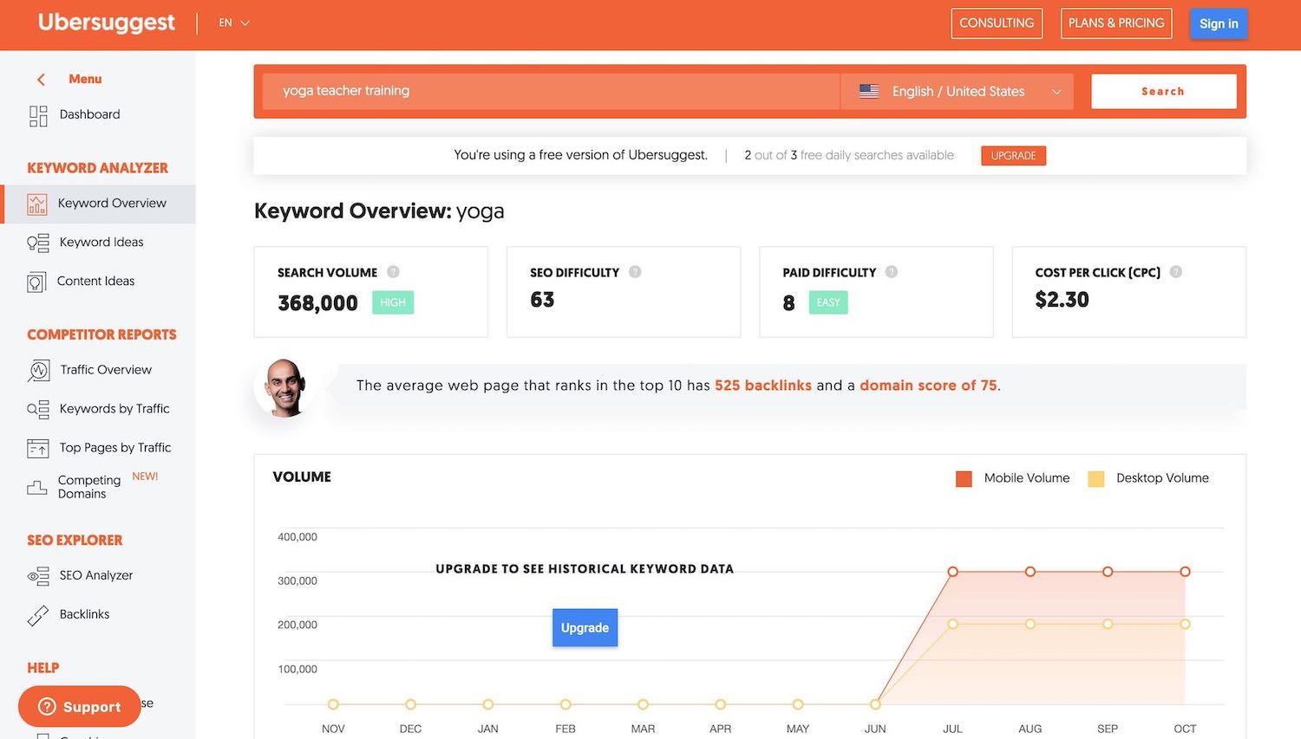Click the JUN data point on chart

[x=875, y=704]
